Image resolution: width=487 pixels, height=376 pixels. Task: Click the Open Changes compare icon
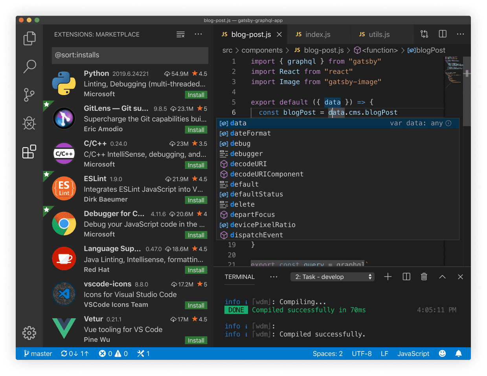(424, 34)
